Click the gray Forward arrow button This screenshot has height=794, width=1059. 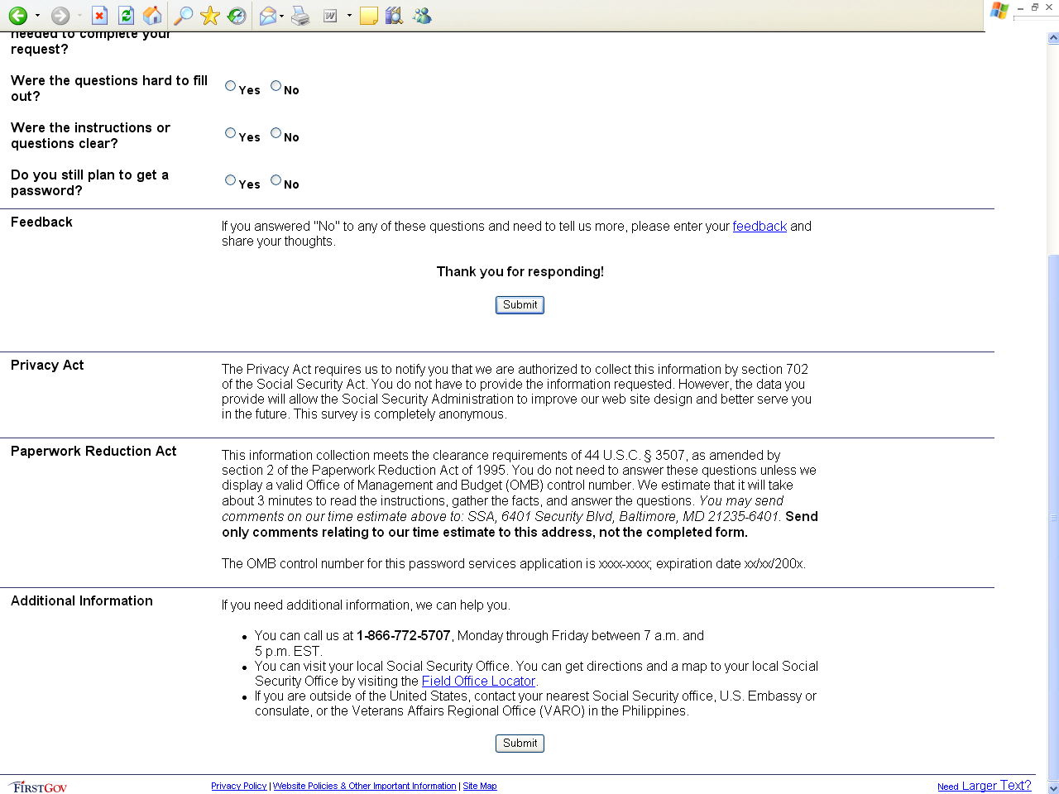(x=60, y=16)
